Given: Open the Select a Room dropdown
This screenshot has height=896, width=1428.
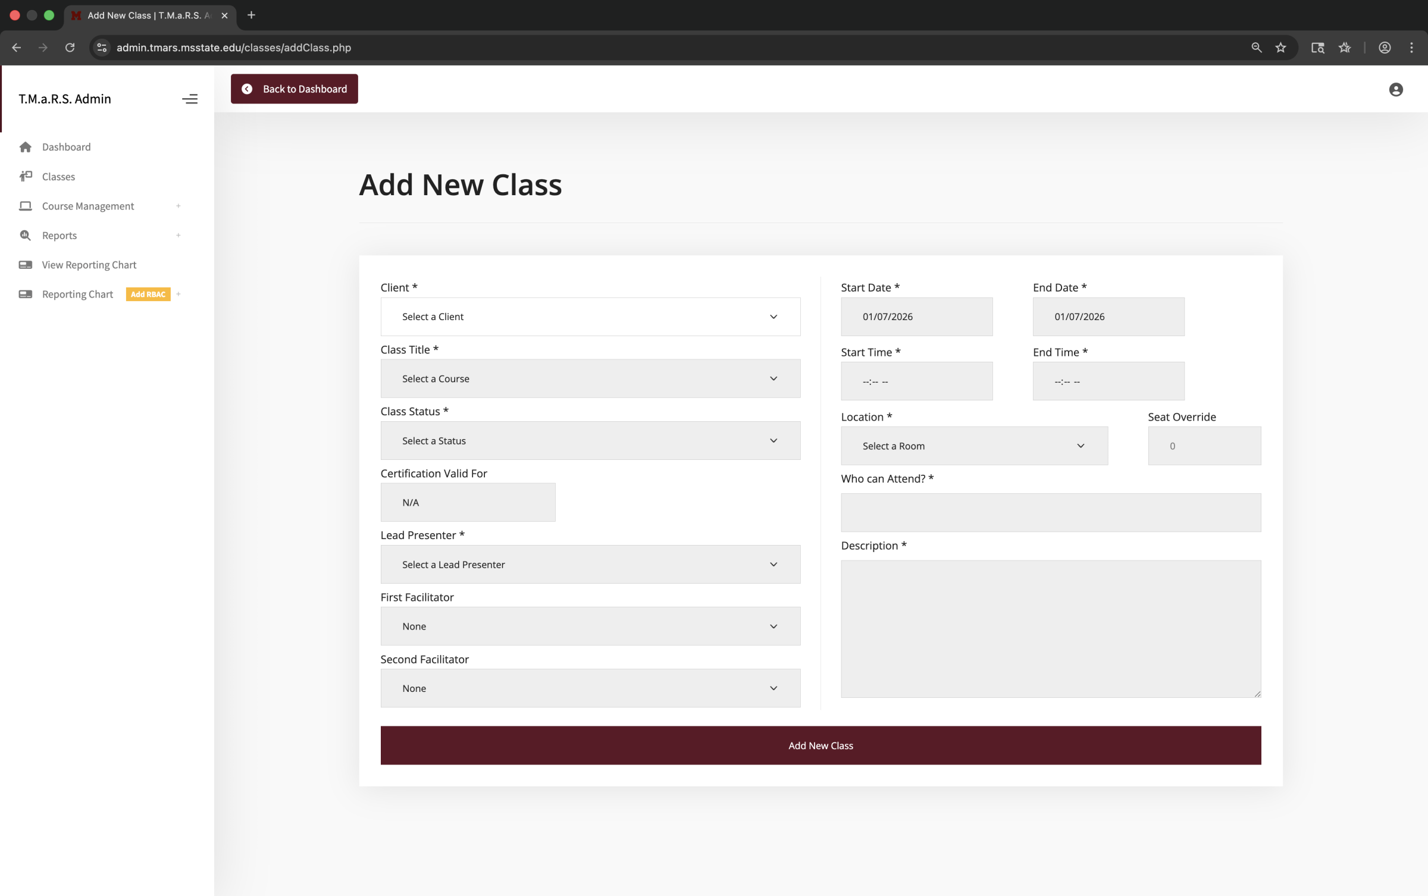Looking at the screenshot, I should pos(974,446).
